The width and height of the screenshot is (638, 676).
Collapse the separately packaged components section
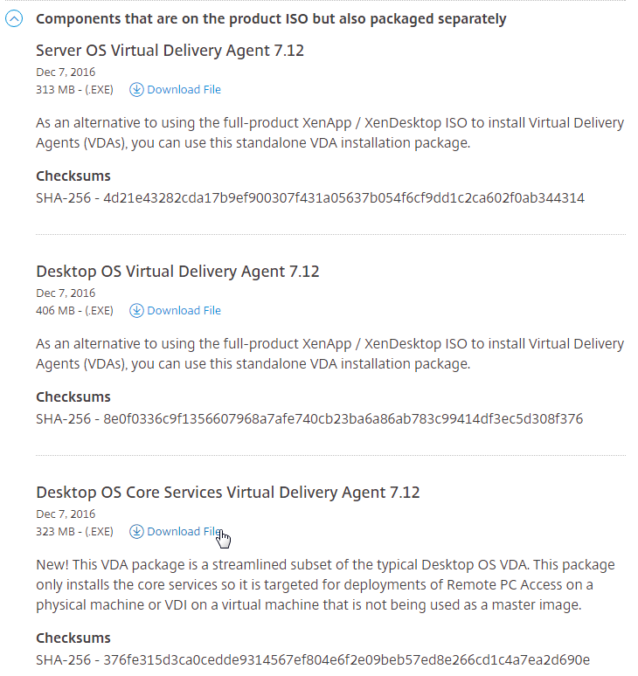click(x=14, y=18)
